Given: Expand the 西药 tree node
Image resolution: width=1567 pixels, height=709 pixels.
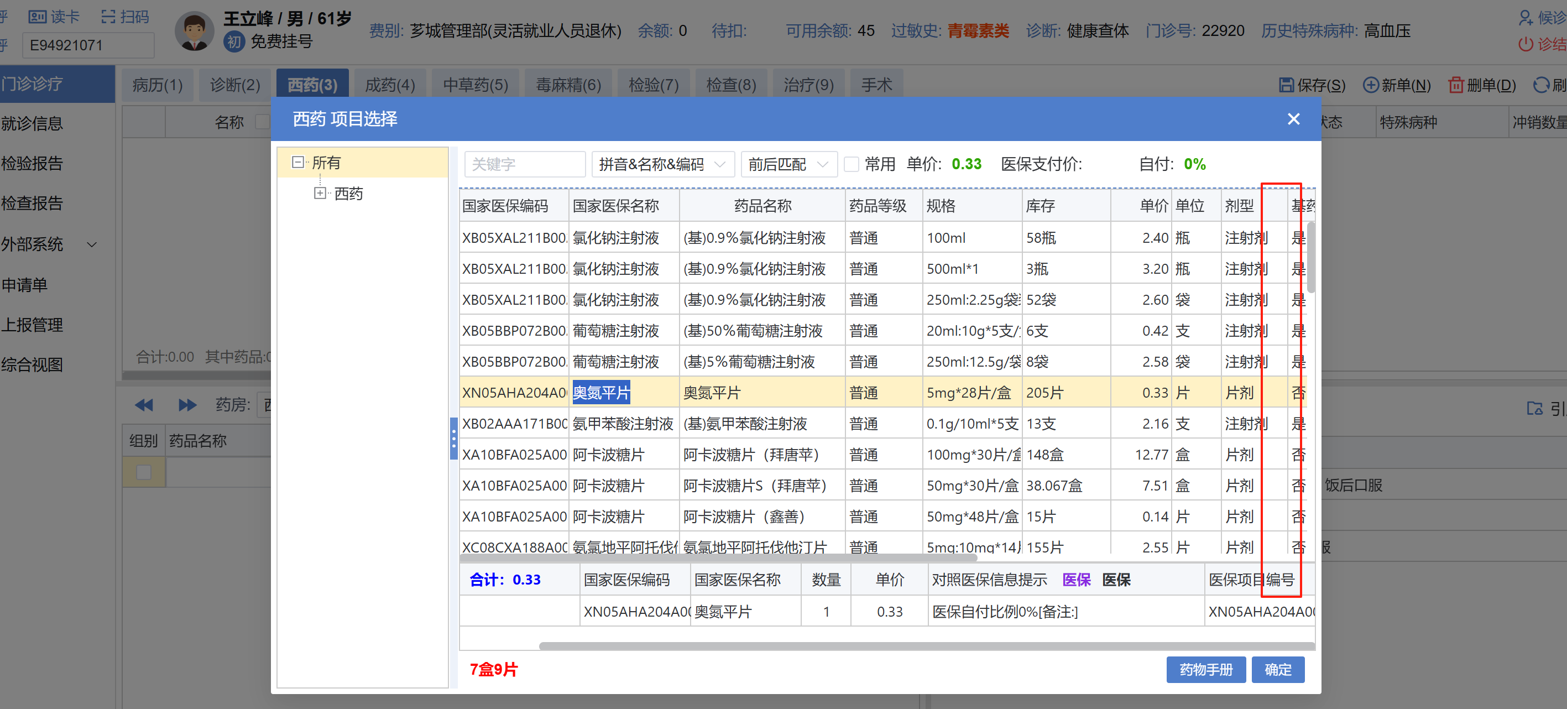Looking at the screenshot, I should [320, 194].
